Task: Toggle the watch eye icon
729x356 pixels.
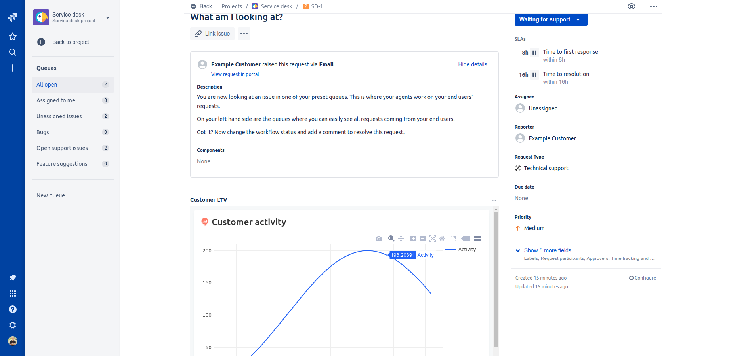Action: tap(632, 6)
